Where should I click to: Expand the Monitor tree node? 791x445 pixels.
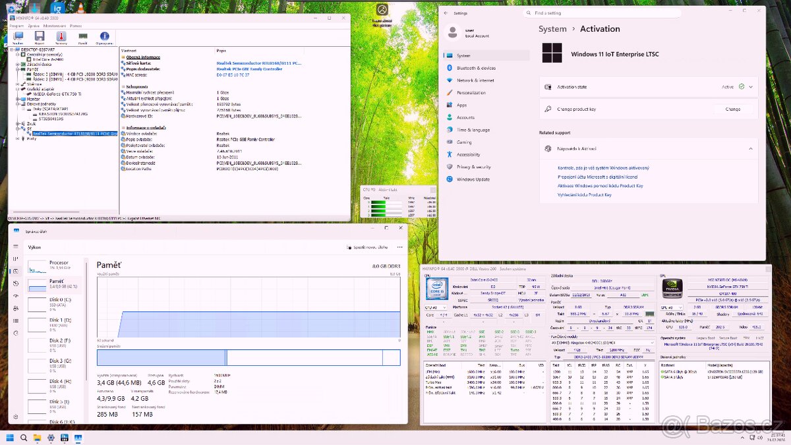pos(17,99)
